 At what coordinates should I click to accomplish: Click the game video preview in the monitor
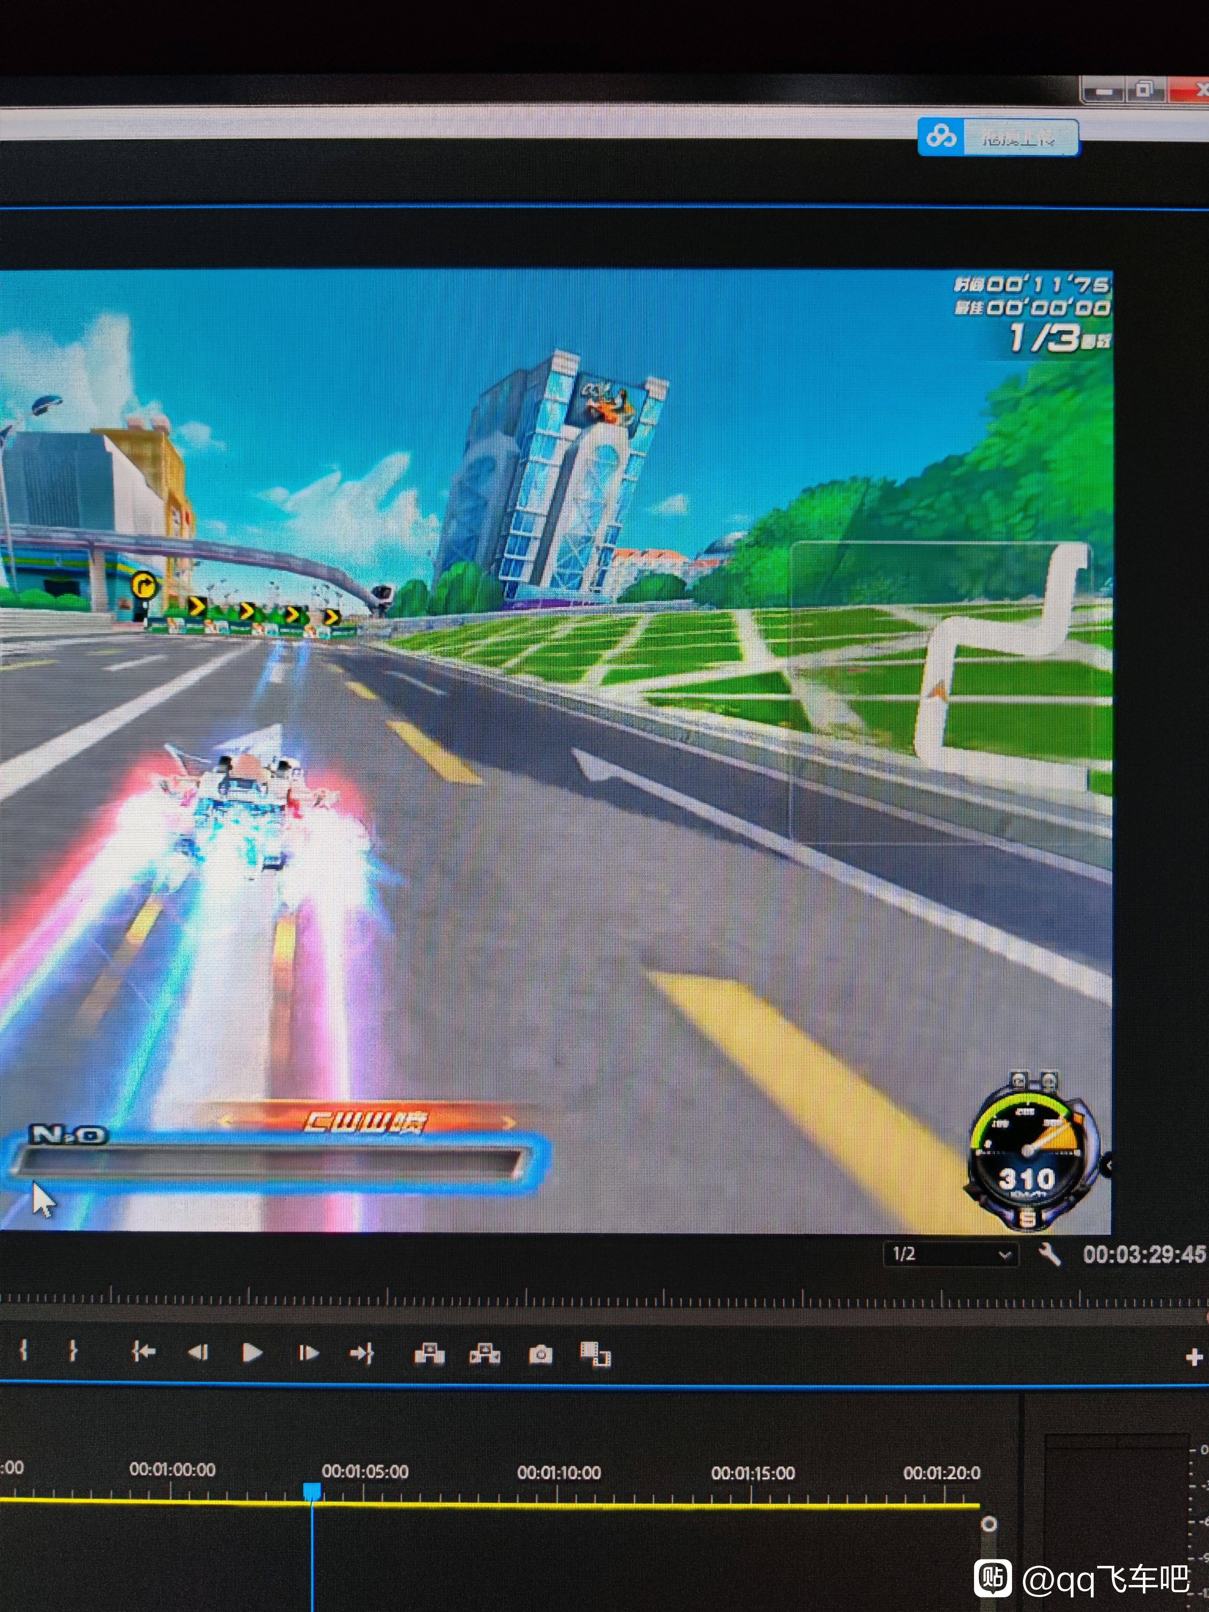click(556, 751)
